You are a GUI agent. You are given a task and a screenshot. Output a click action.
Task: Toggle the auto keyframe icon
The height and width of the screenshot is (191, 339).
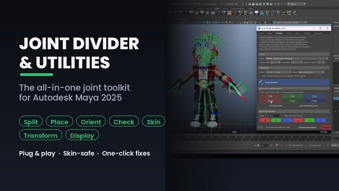click(x=277, y=145)
